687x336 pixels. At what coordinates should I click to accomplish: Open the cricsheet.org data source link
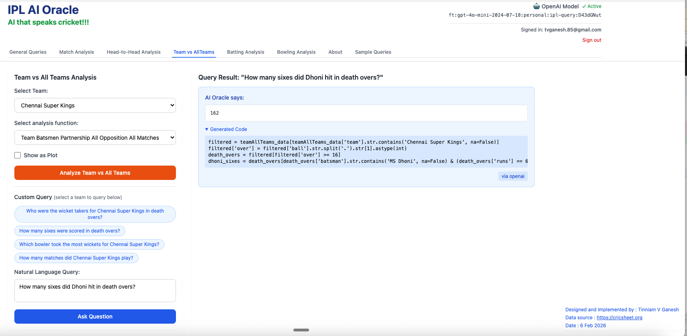pos(619,318)
